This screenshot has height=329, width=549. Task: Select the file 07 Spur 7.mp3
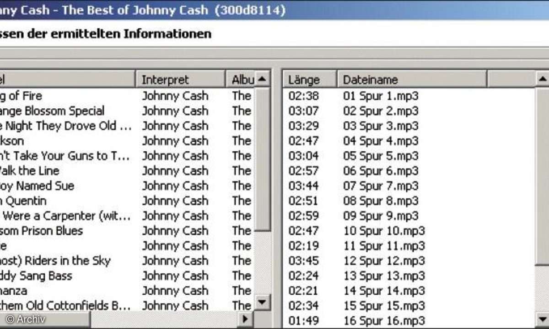[x=381, y=186]
